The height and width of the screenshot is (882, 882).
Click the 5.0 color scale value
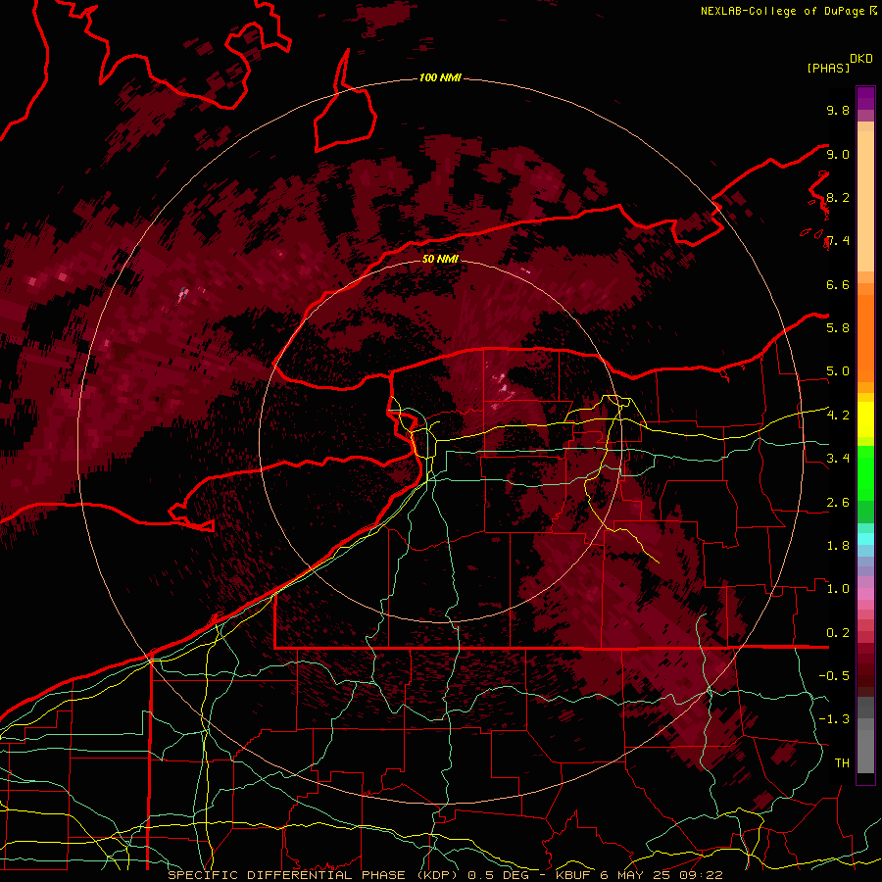click(838, 371)
